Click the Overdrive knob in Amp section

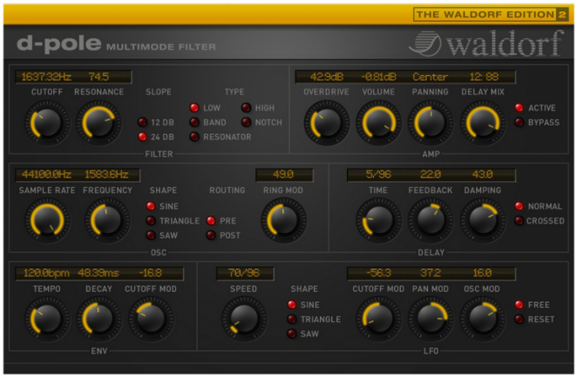pyautogui.click(x=325, y=122)
